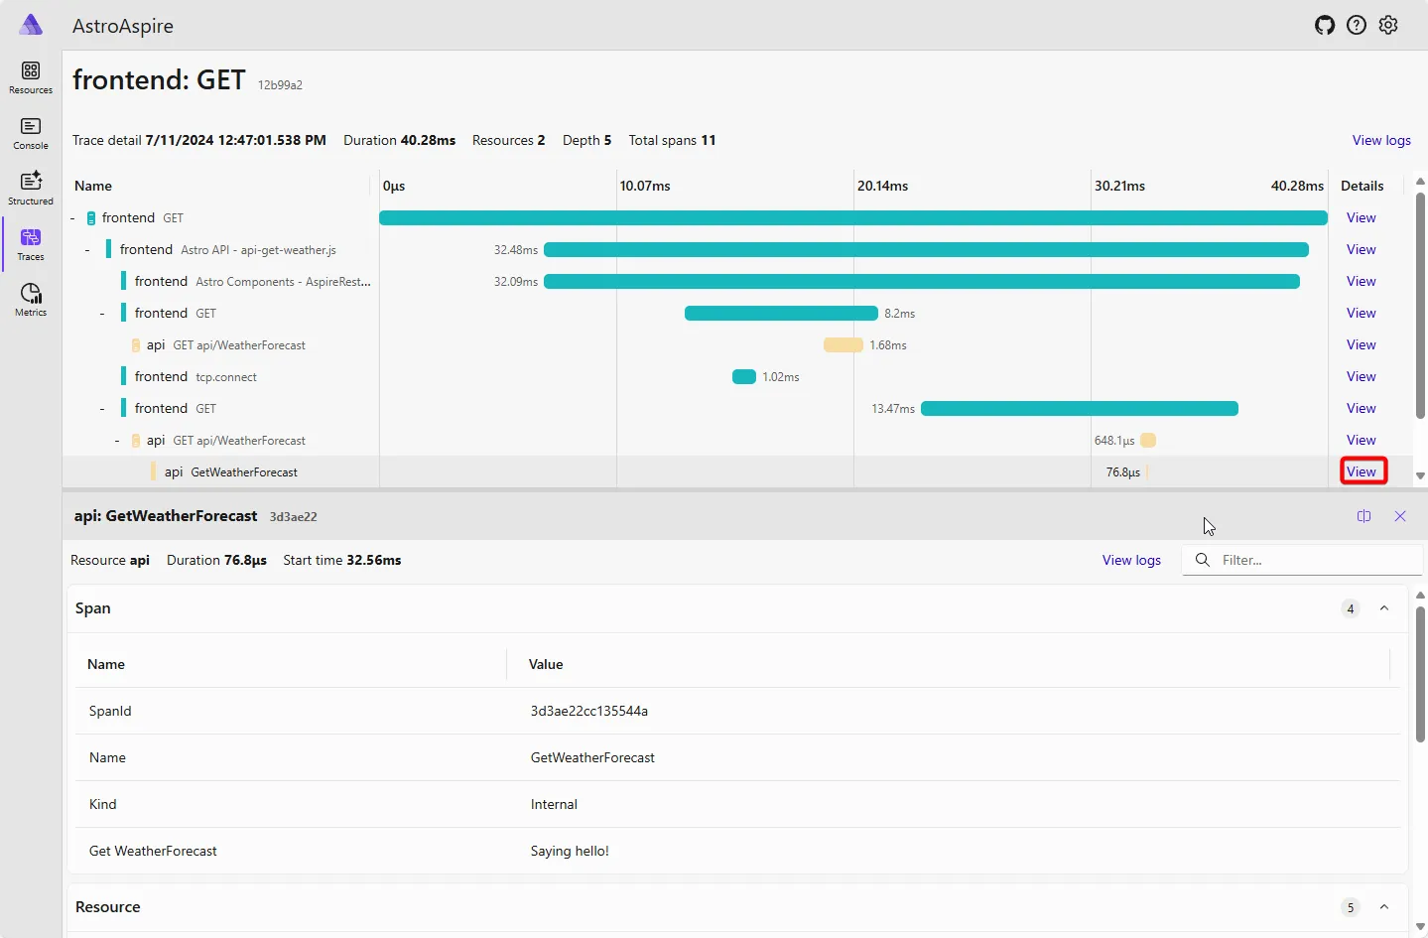Open Console logs in the sidebar
The width and height of the screenshot is (1428, 938).
(31, 133)
